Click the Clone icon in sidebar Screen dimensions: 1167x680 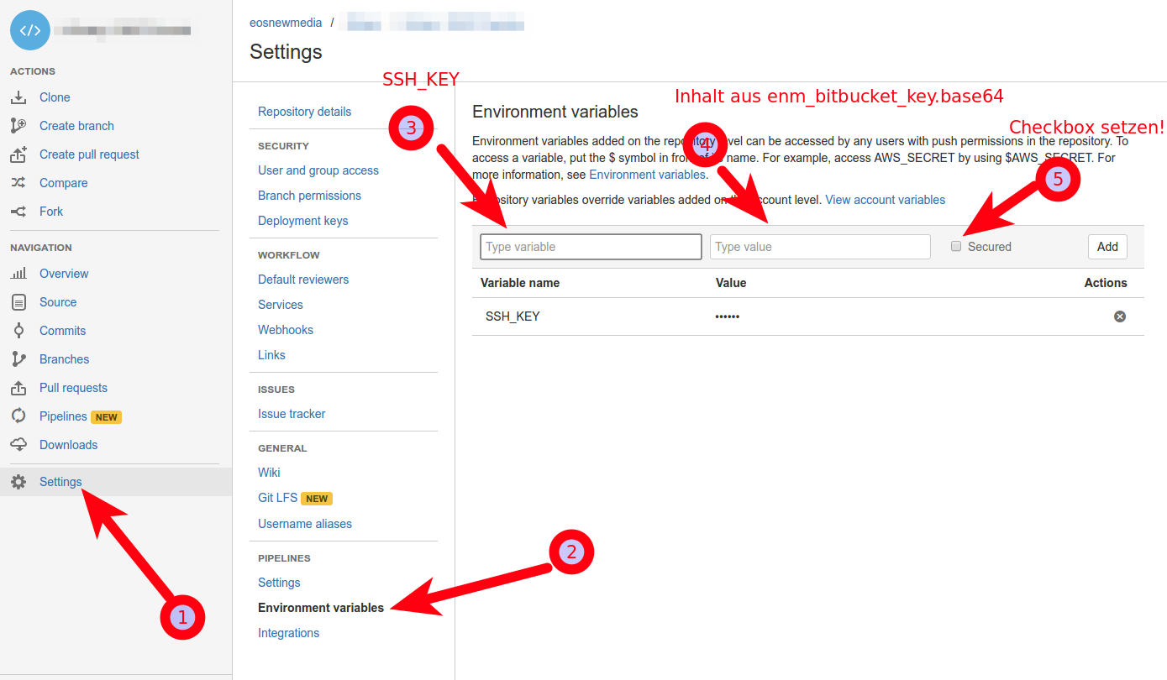pos(18,97)
